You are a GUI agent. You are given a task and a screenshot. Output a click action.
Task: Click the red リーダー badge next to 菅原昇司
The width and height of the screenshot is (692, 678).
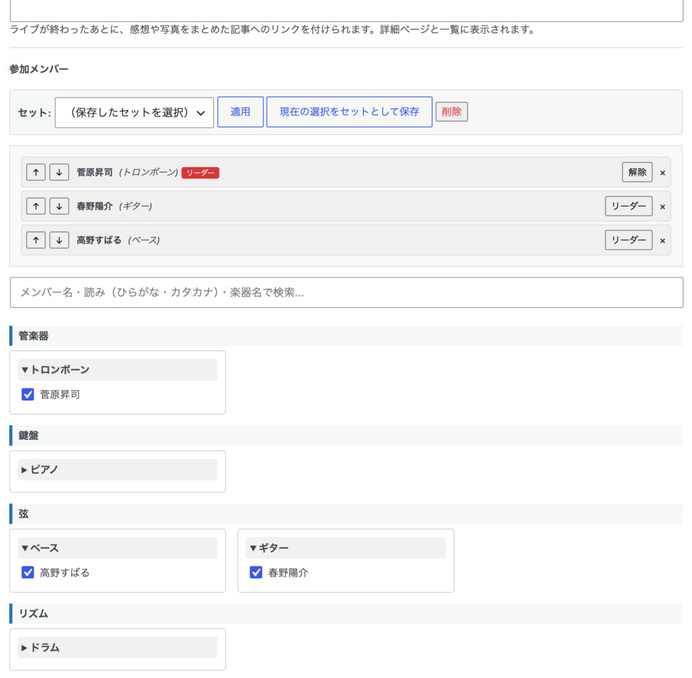(x=200, y=173)
